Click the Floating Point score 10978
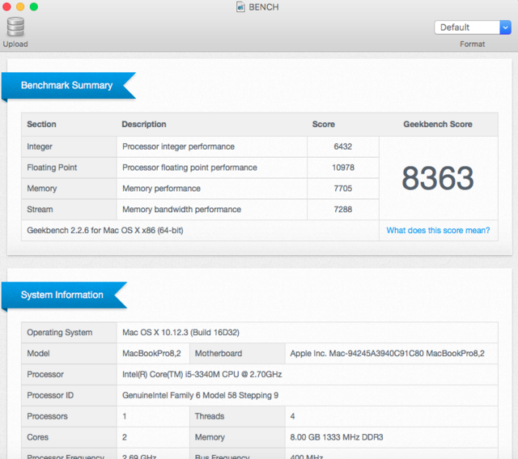 (x=343, y=168)
